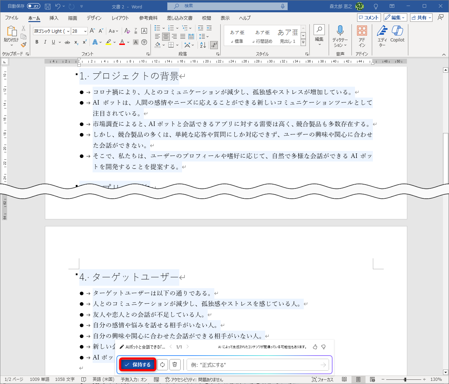Apply bold formatting
This screenshot has height=384, width=449.
[x=36, y=42]
